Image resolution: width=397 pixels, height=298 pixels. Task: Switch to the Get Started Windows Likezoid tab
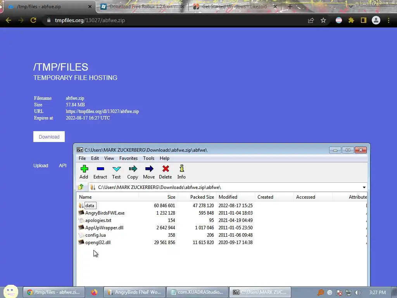235,7
